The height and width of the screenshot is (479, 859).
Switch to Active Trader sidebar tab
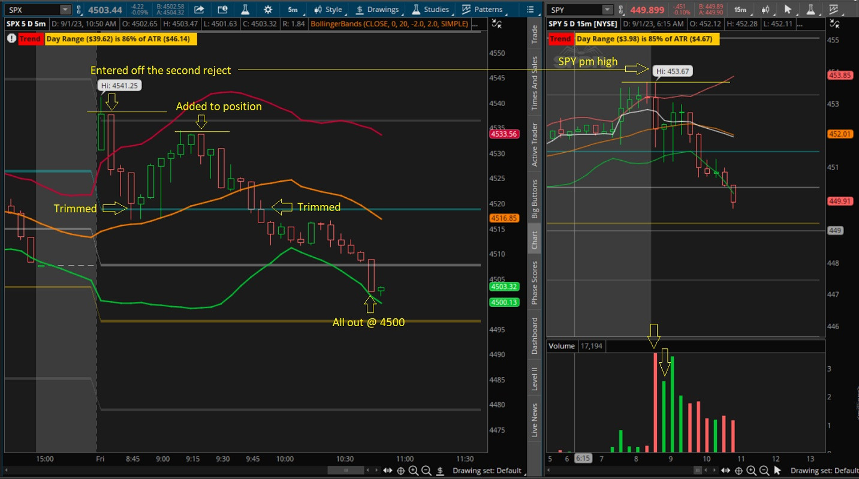pos(534,145)
